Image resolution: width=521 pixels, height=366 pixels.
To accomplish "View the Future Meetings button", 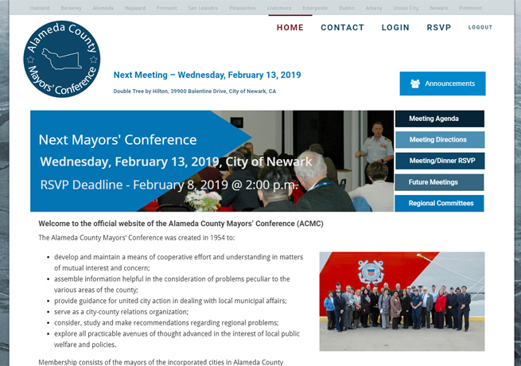I will (440, 182).
